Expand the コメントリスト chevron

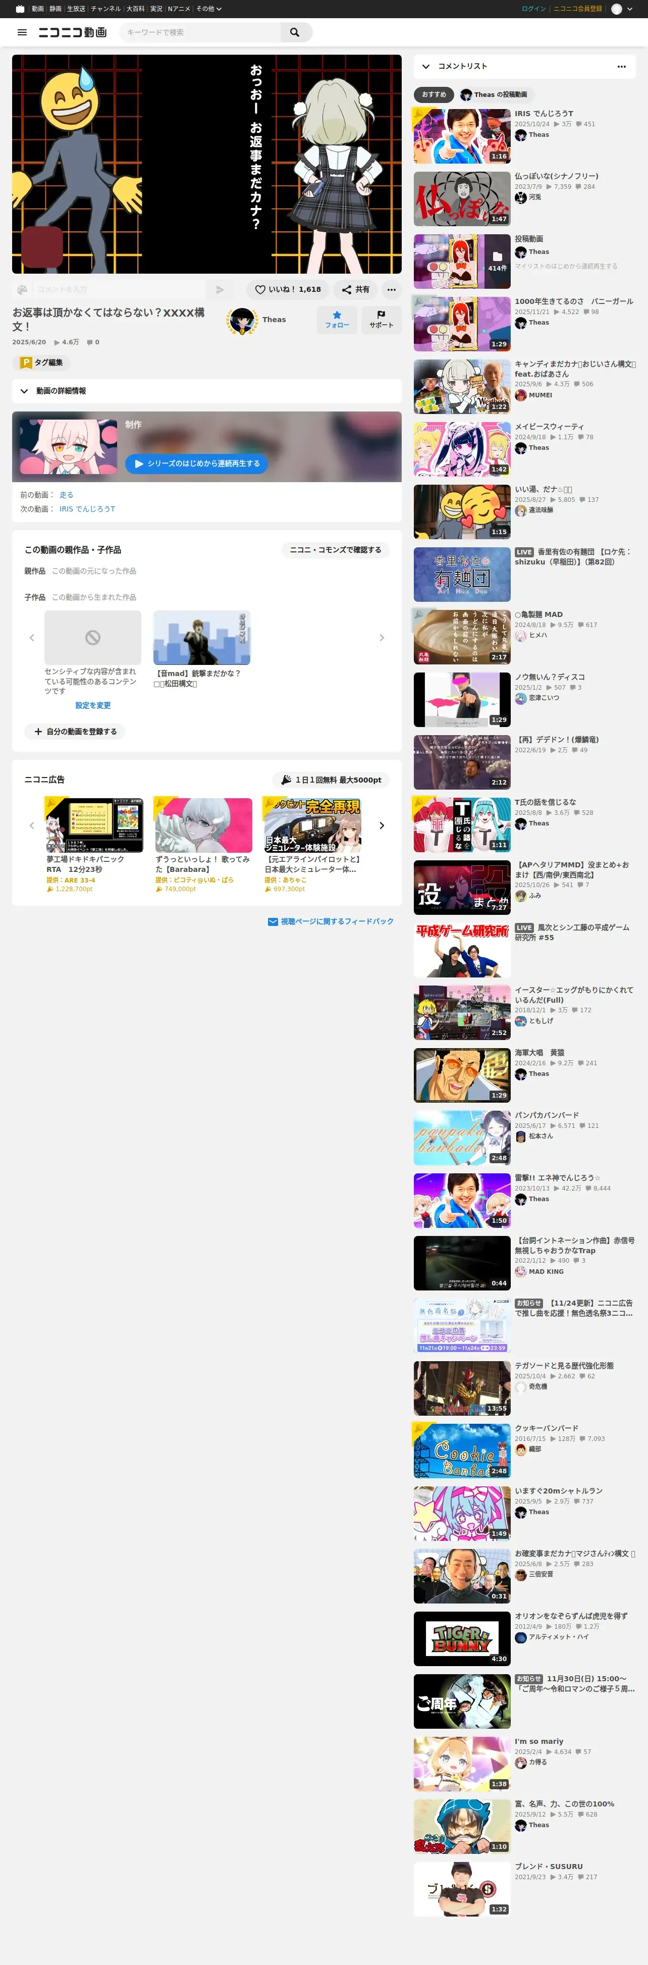pyautogui.click(x=425, y=66)
